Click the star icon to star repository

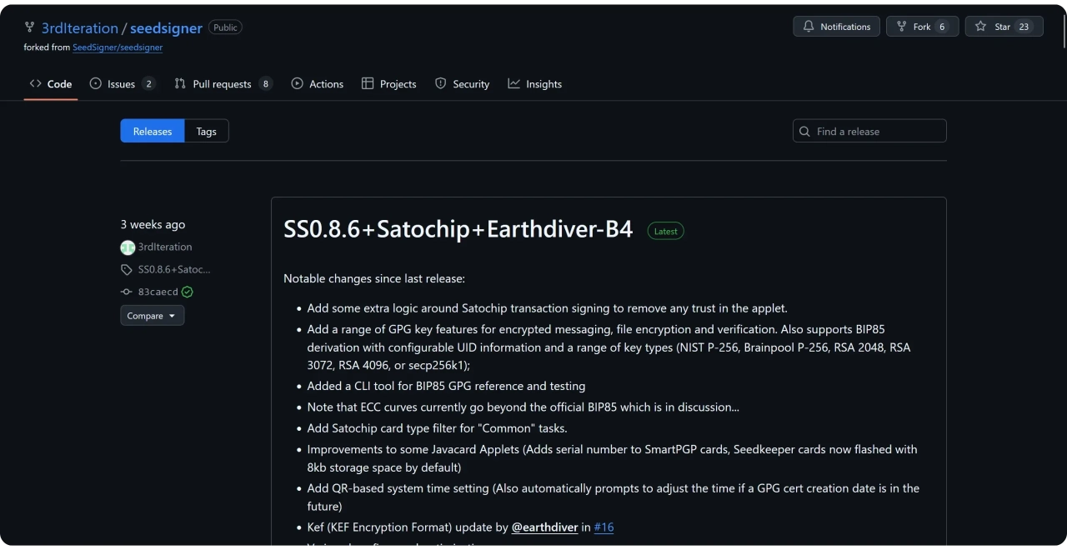pos(980,27)
